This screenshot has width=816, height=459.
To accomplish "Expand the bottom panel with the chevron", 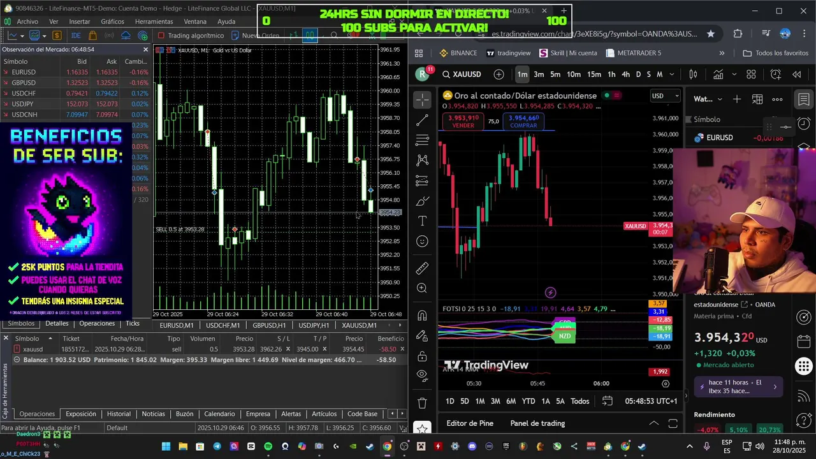I will 653,423.
